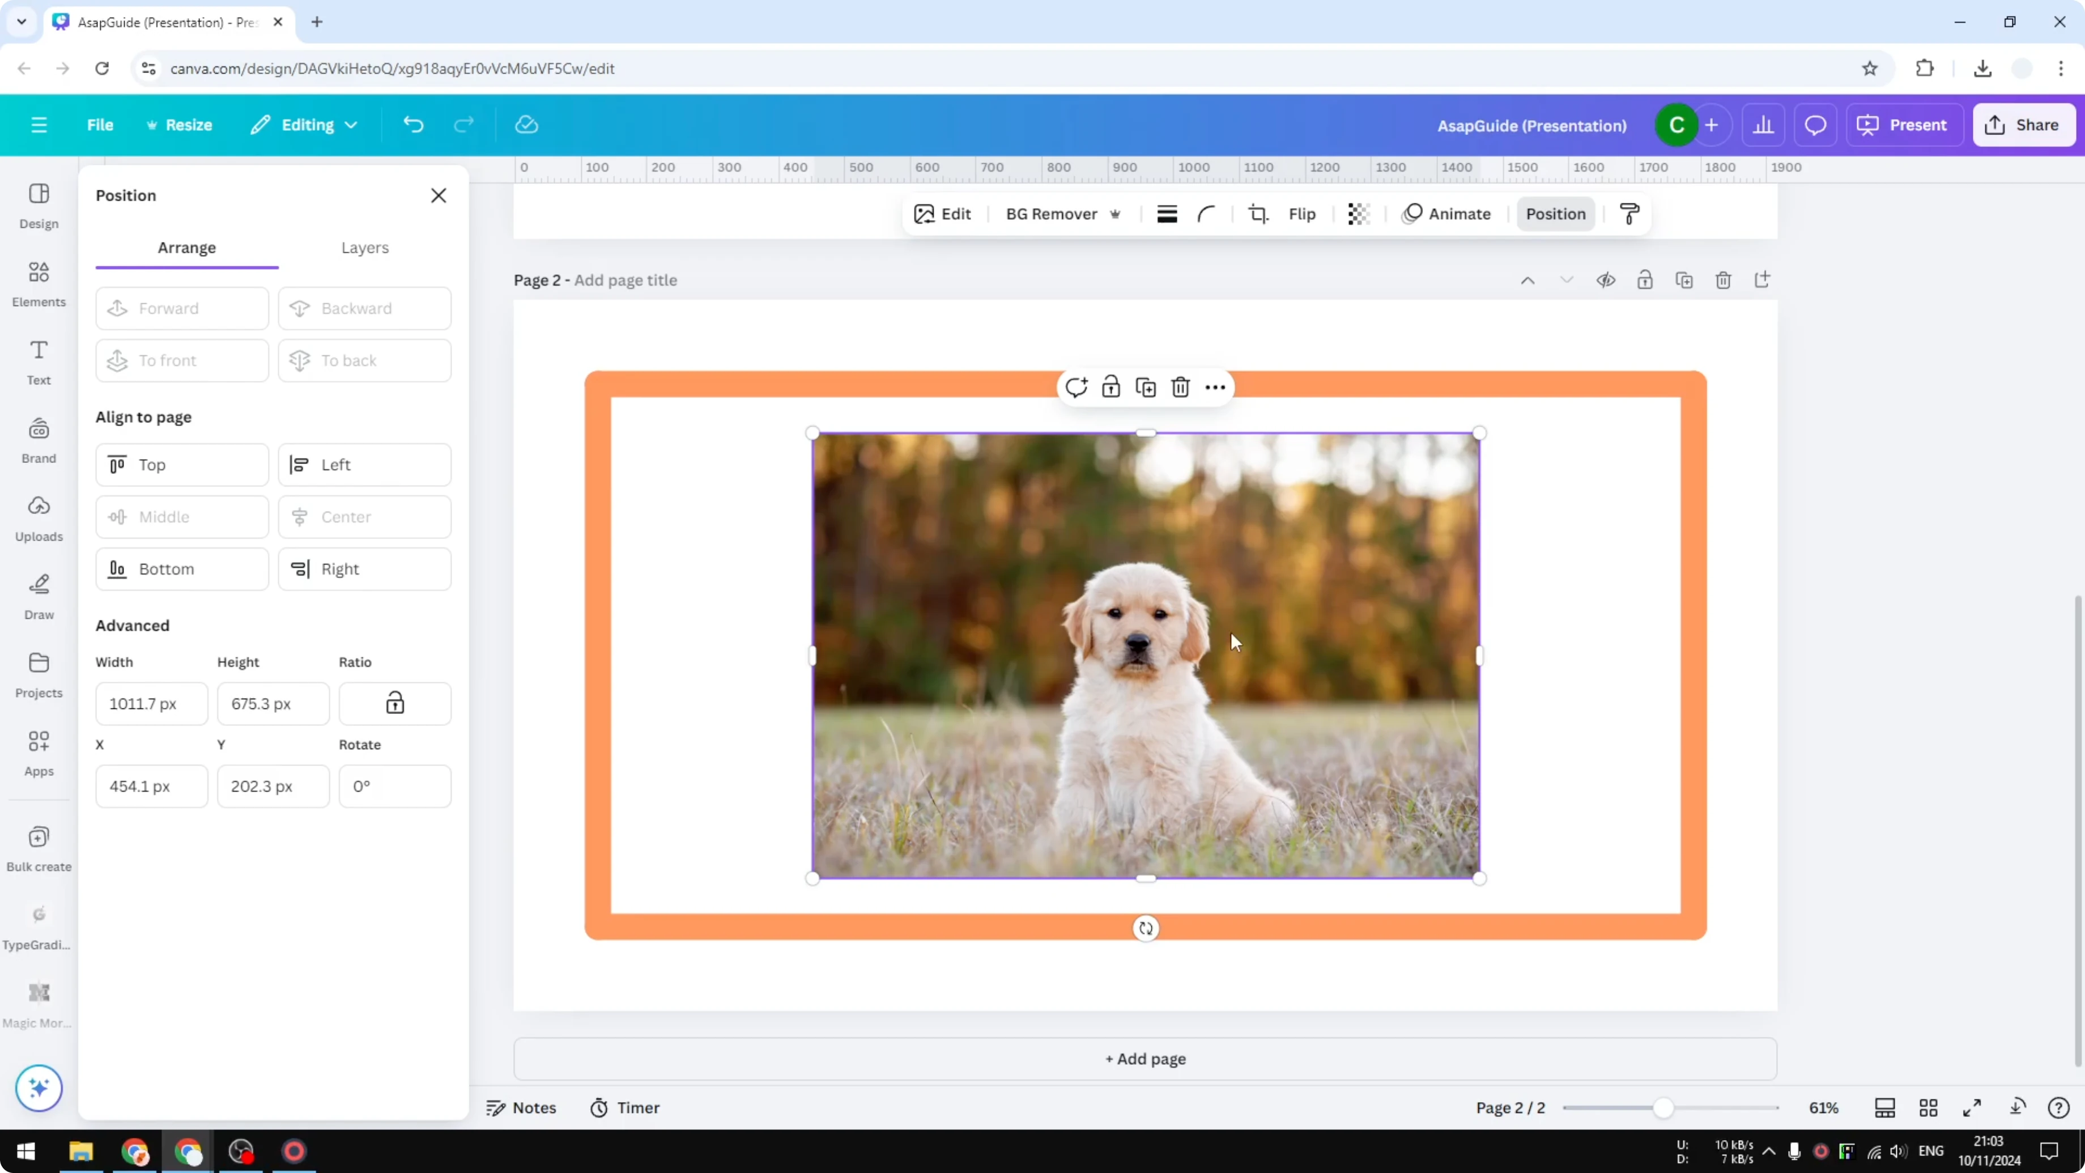This screenshot has height=1173, width=2085.
Task: Open Magic Studio via the sparkle icon
Action: pos(38,1089)
